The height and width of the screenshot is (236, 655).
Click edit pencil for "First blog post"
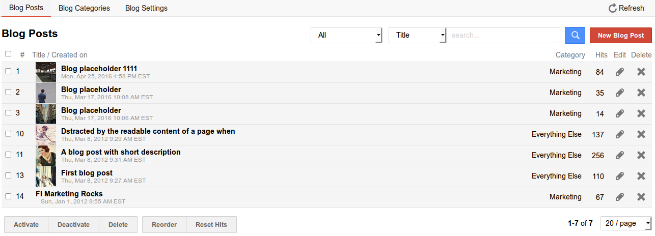point(619,176)
